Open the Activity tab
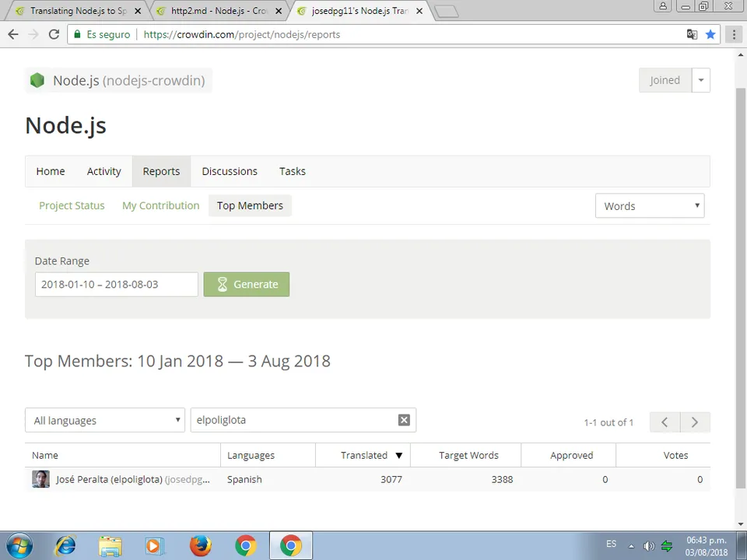This screenshot has height=560, width=747. pyautogui.click(x=103, y=171)
